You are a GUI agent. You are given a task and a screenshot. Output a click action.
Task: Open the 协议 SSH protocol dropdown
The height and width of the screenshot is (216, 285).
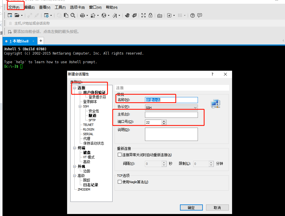pos(171,107)
